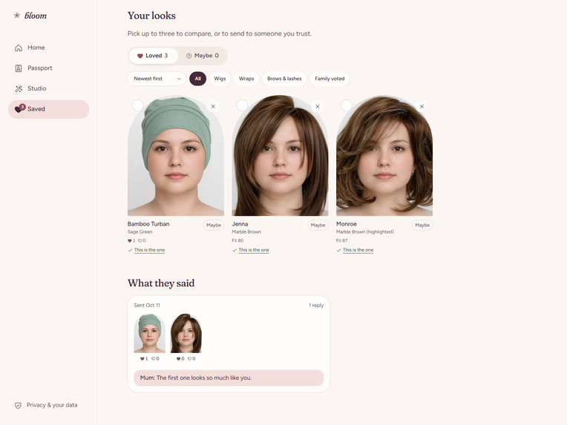Click comment count under Bamboo Turban card
The width and height of the screenshot is (567, 425).
click(142, 241)
